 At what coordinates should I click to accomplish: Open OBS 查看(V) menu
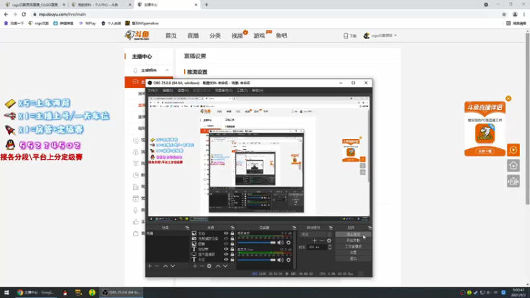coord(184,91)
